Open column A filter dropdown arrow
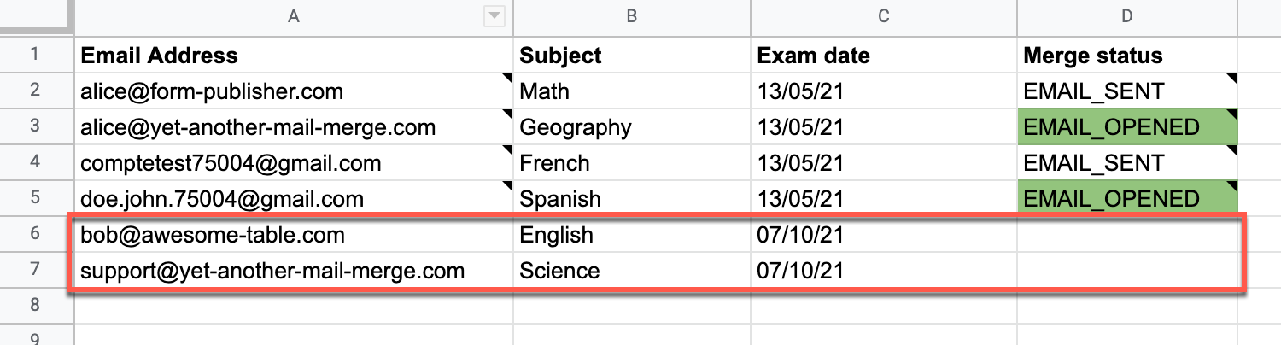 (493, 15)
